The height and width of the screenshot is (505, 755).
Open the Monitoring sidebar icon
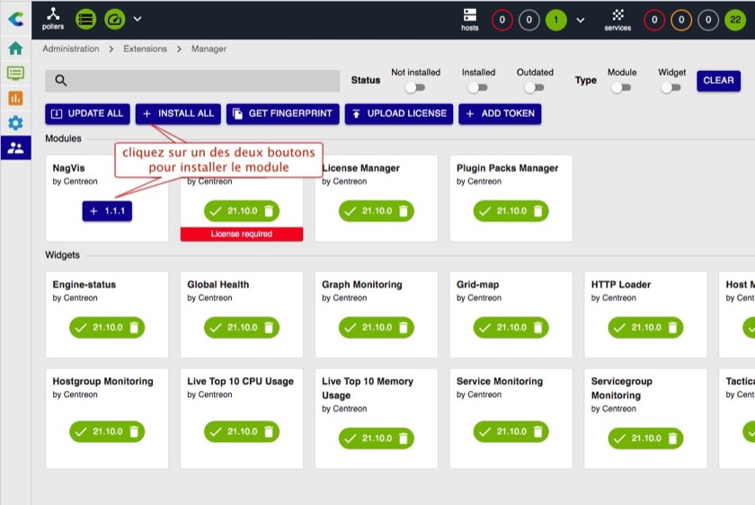coord(15,74)
